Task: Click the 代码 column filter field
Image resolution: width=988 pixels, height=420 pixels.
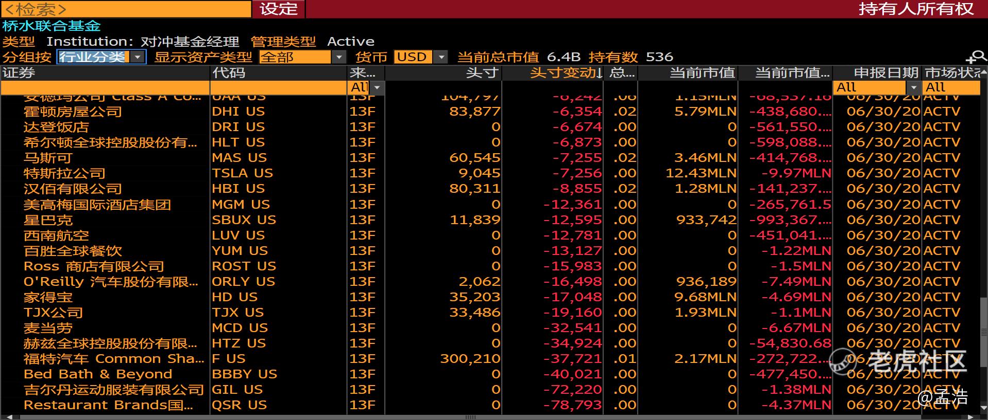Action: point(279,87)
